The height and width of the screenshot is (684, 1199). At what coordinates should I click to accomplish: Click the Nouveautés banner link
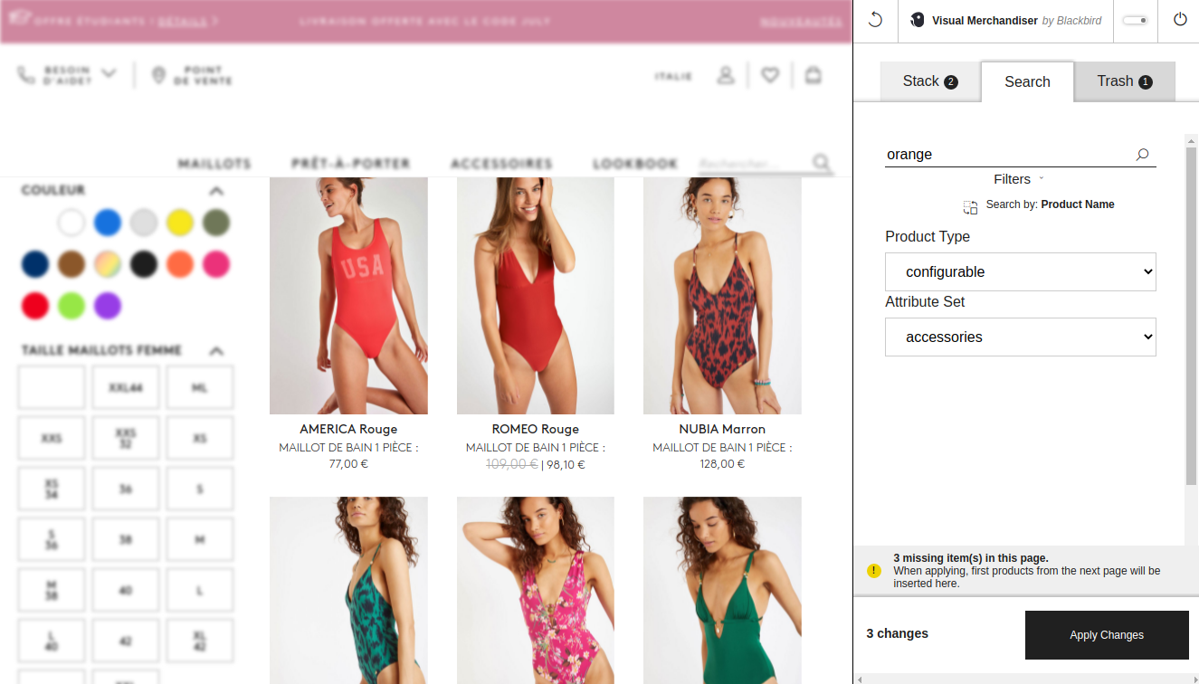coord(801,21)
